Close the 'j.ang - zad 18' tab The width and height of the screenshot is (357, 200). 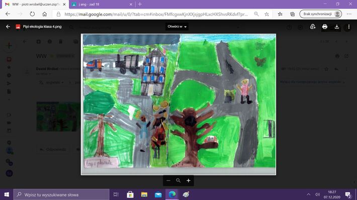pos(131,5)
